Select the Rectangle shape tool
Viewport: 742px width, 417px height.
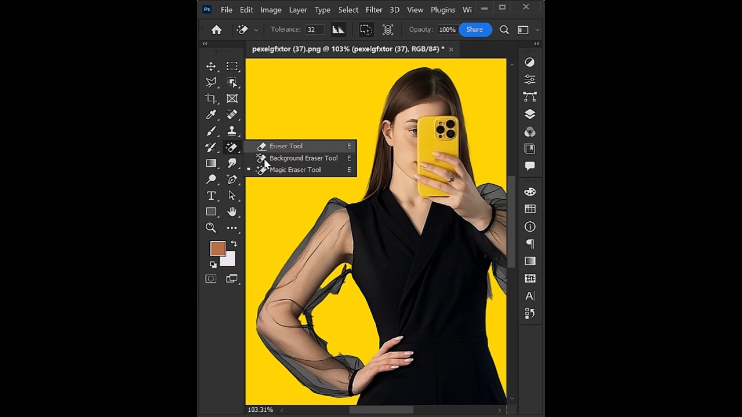pos(211,212)
